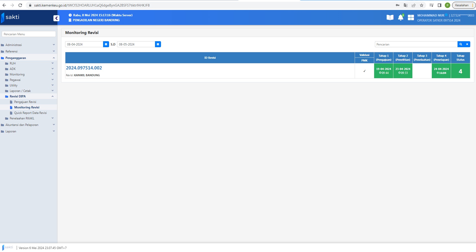Open the guide book icon
The image size is (476, 252).
pyautogui.click(x=390, y=17)
